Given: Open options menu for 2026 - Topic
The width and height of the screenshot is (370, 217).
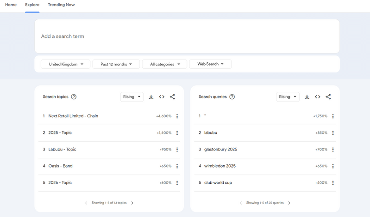Looking at the screenshot, I should [177, 183].
